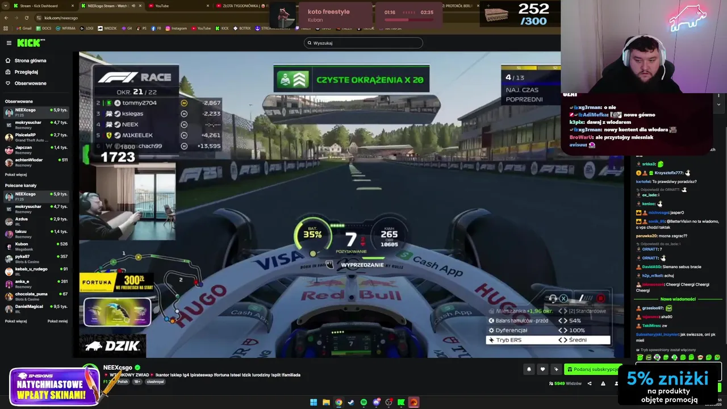727x409 pixels.
Task: Open the YouTube bookmark
Action: point(201,28)
